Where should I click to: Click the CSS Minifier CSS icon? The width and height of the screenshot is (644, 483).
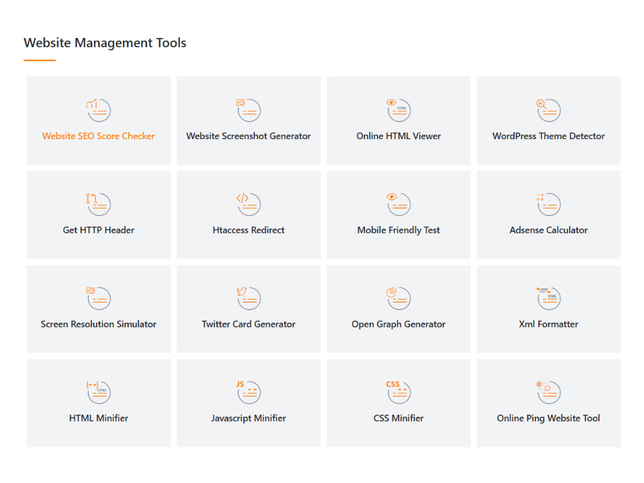(x=399, y=392)
